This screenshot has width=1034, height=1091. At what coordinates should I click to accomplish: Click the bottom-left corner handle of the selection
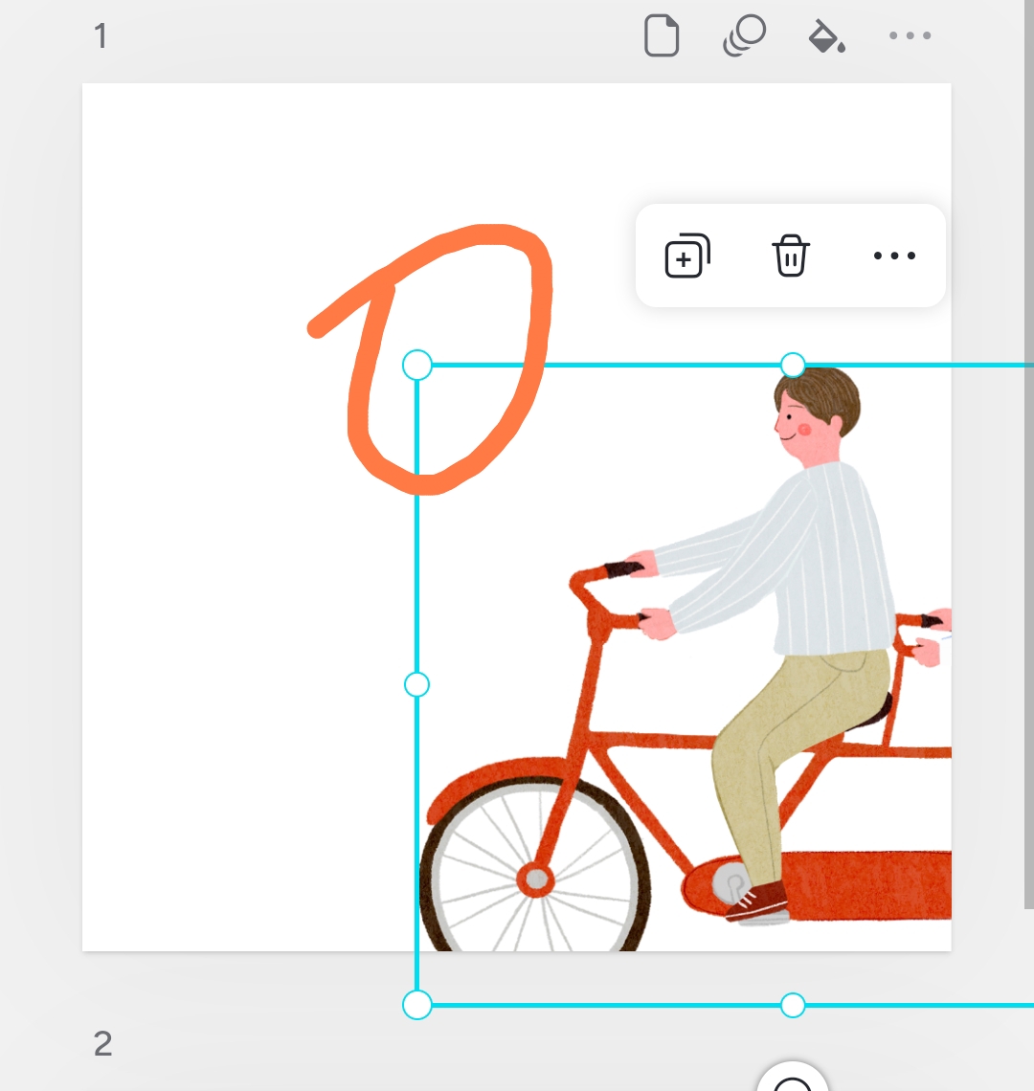(417, 1005)
